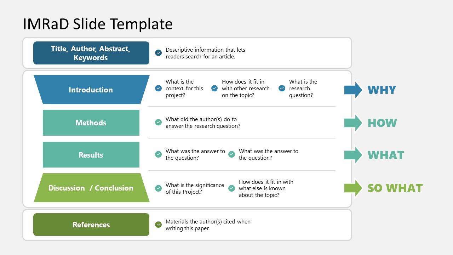Screen dimensions: 453x255
Task: Click checkmark icon beside 'Descriptive information' text
Action: click(x=159, y=53)
